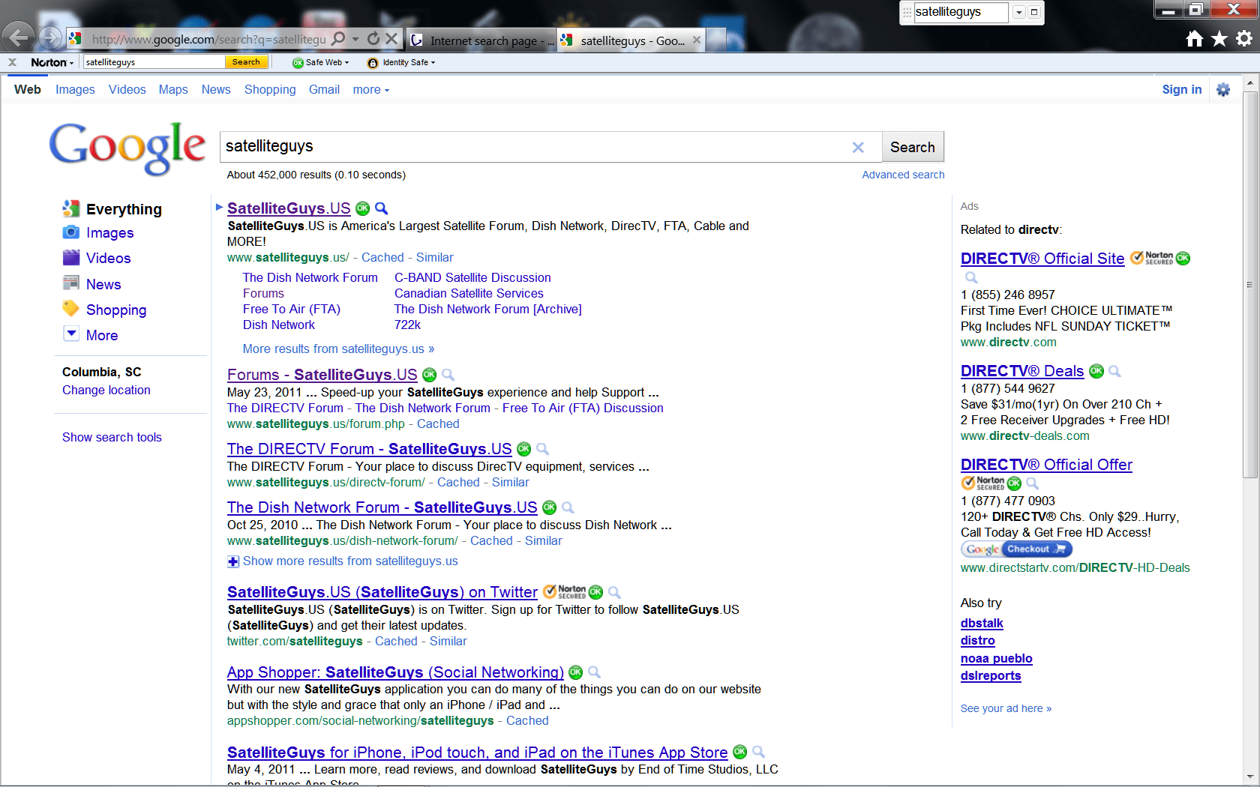Screen dimensions: 1260x787
Task: Expand More options in left sidebar
Action: tap(91, 335)
